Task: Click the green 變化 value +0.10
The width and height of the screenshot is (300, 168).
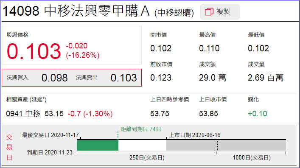Action: tap(257, 114)
